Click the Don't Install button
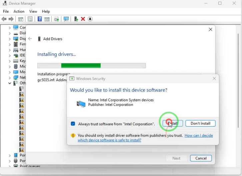The width and height of the screenshot is (242, 176). [200, 124]
